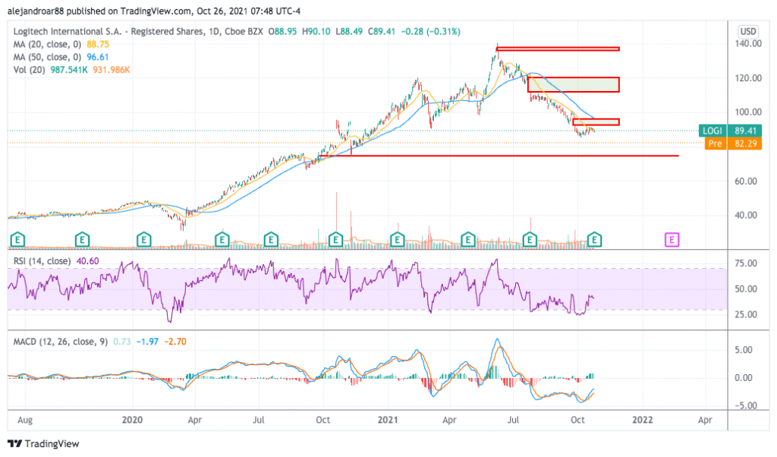
Task: Click the 2020 label on time axis
Action: pyautogui.click(x=132, y=421)
